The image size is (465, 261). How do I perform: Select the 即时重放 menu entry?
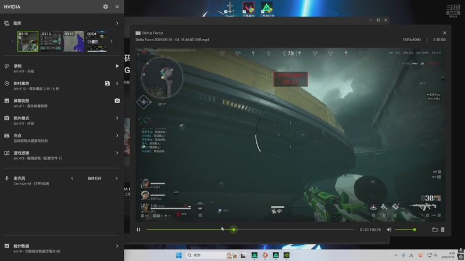pyautogui.click(x=62, y=86)
